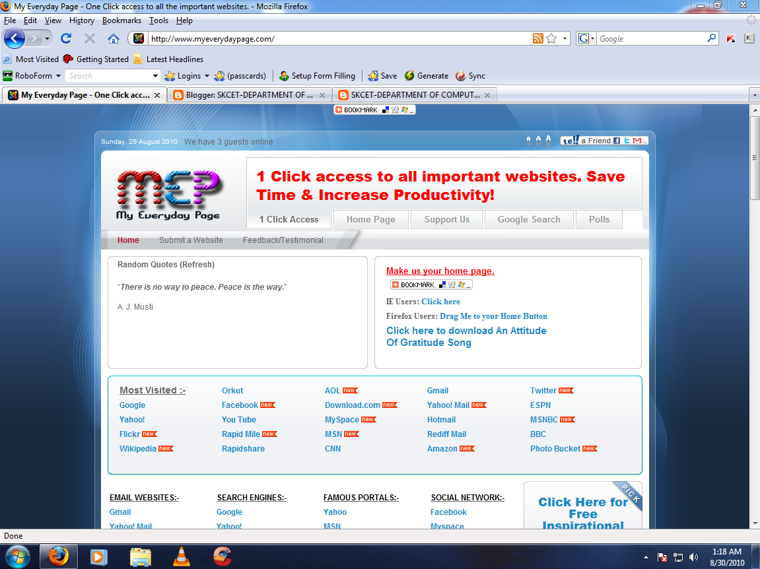The height and width of the screenshot is (569, 760).
Task: Click the taskbar clock 1:18 AM
Action: pos(726,557)
